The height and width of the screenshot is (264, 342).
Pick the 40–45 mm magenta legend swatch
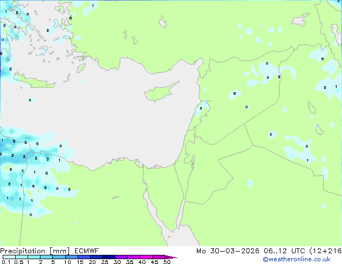(x=146, y=257)
